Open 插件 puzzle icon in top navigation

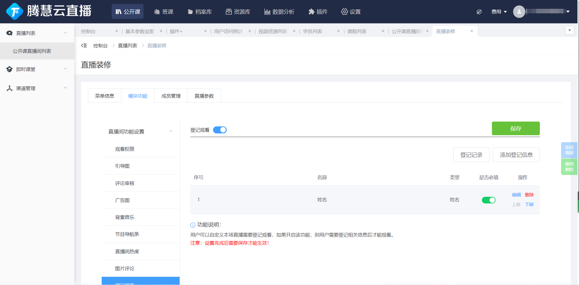[311, 12]
